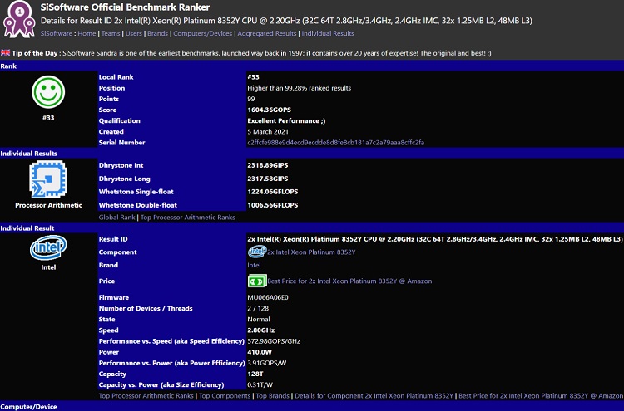Image resolution: width=624 pixels, height=411 pixels.
Task: Open Computers/Devices navigation link
Action: pos(202,33)
